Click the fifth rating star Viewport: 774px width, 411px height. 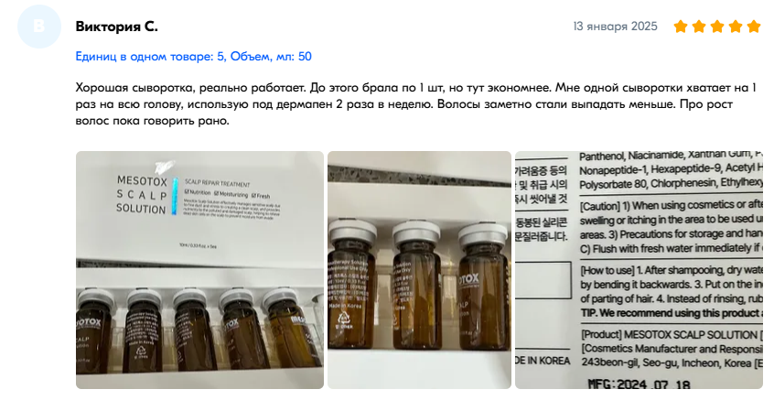pos(754,27)
